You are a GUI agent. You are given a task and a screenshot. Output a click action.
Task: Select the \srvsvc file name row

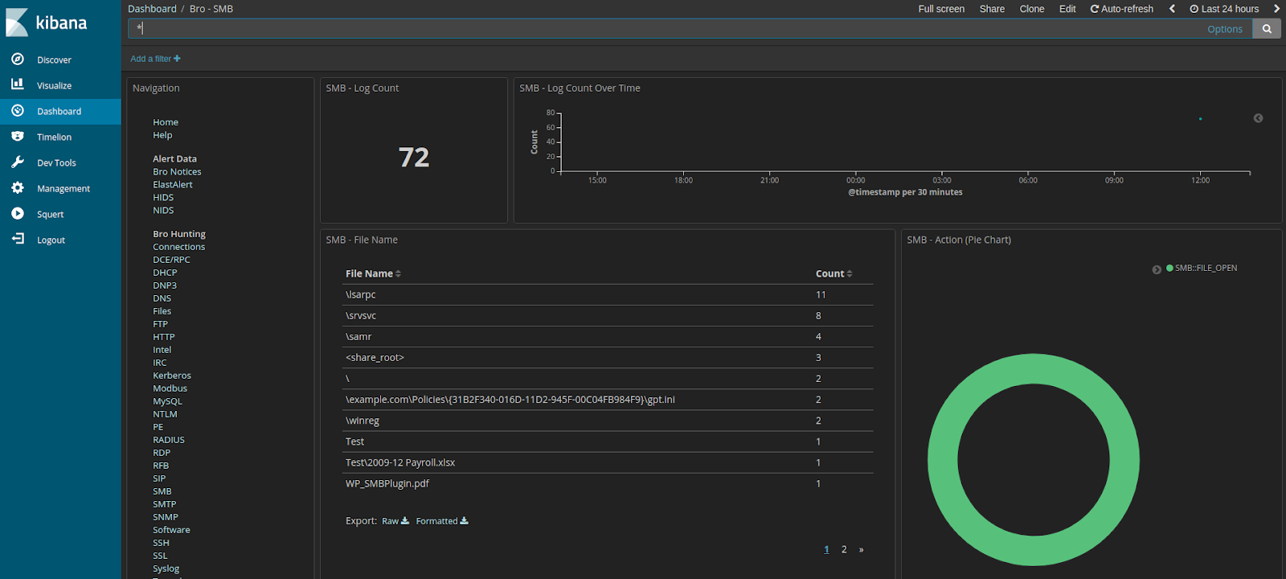[x=608, y=315]
